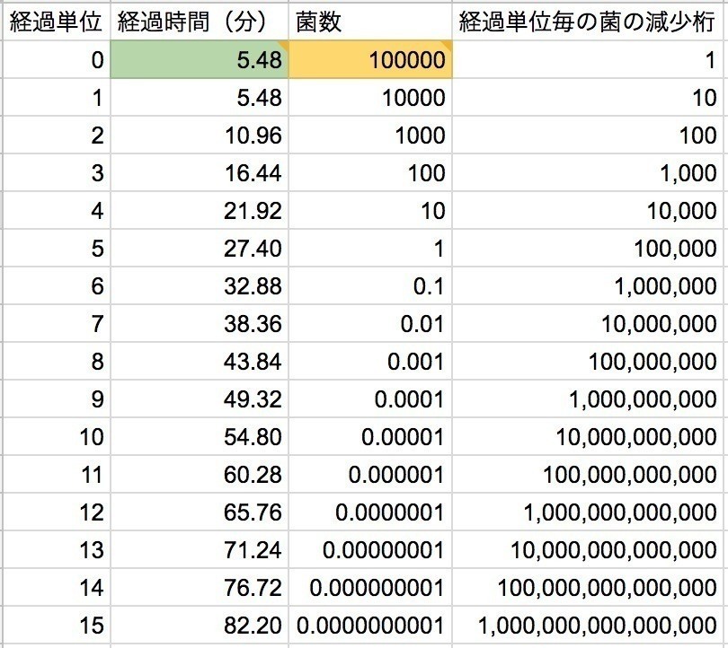Select the cell with value 82.20

click(200, 625)
